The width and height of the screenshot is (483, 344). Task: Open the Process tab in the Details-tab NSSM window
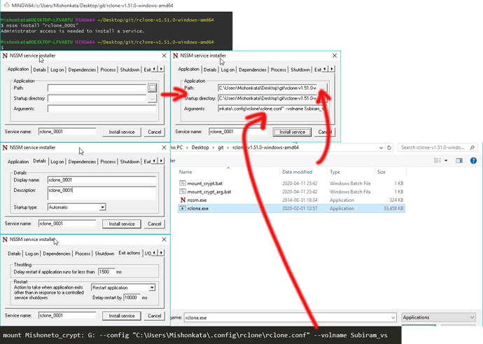(108, 162)
